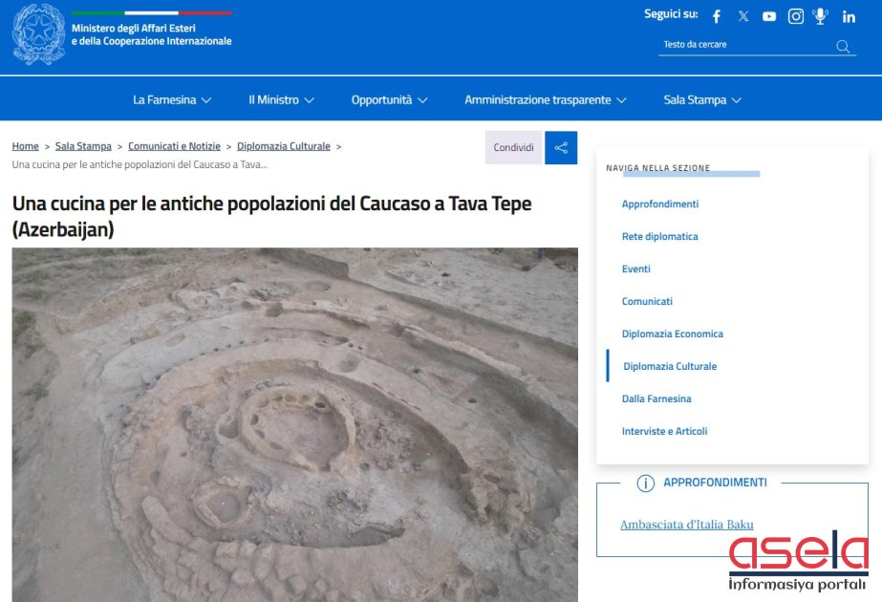Open the Sala Stampa navigation menu
882x602 pixels.
pyautogui.click(x=702, y=100)
